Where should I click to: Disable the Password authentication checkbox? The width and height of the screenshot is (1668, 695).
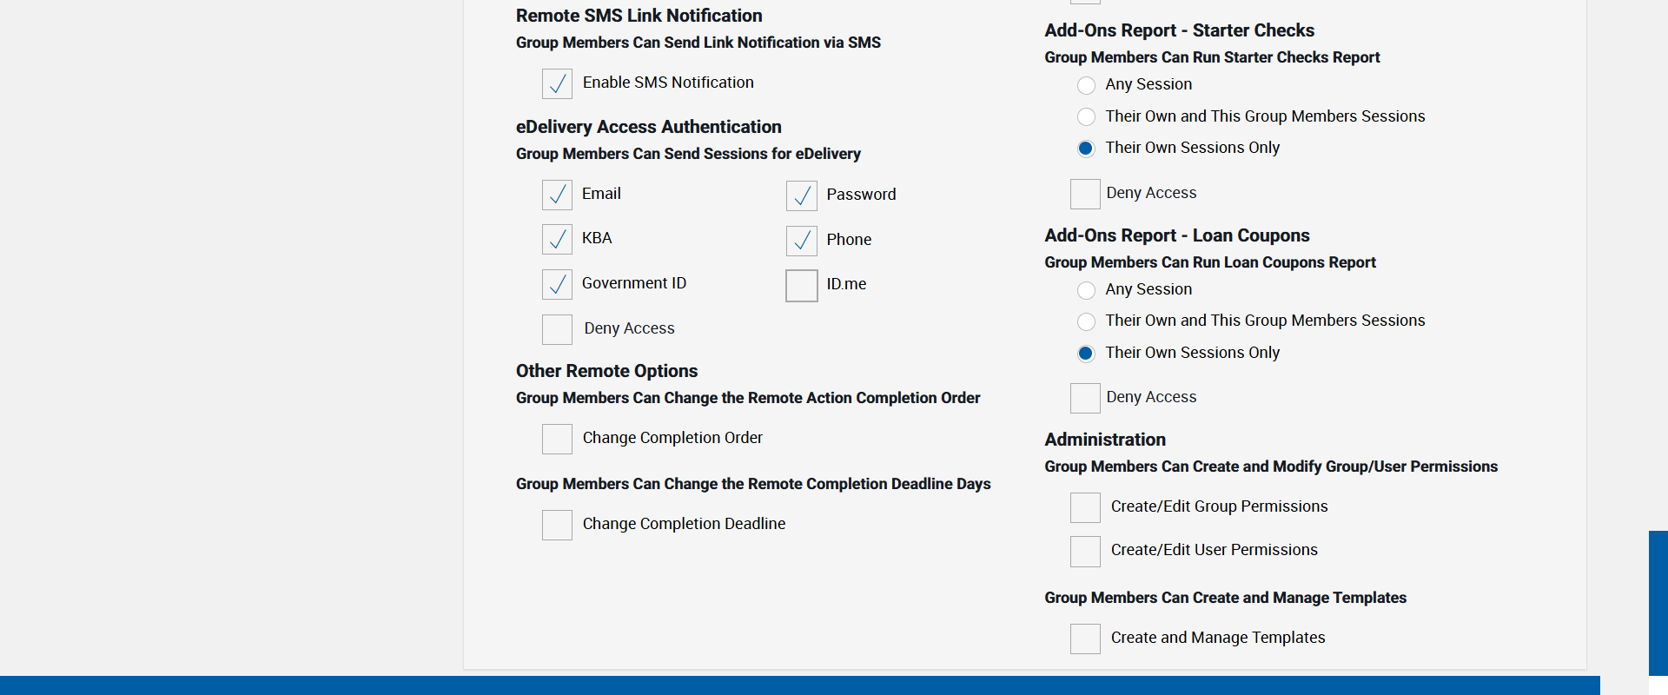point(801,195)
